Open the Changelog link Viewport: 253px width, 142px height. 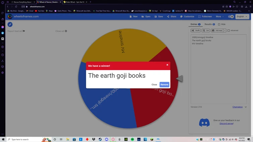[x=237, y=107]
